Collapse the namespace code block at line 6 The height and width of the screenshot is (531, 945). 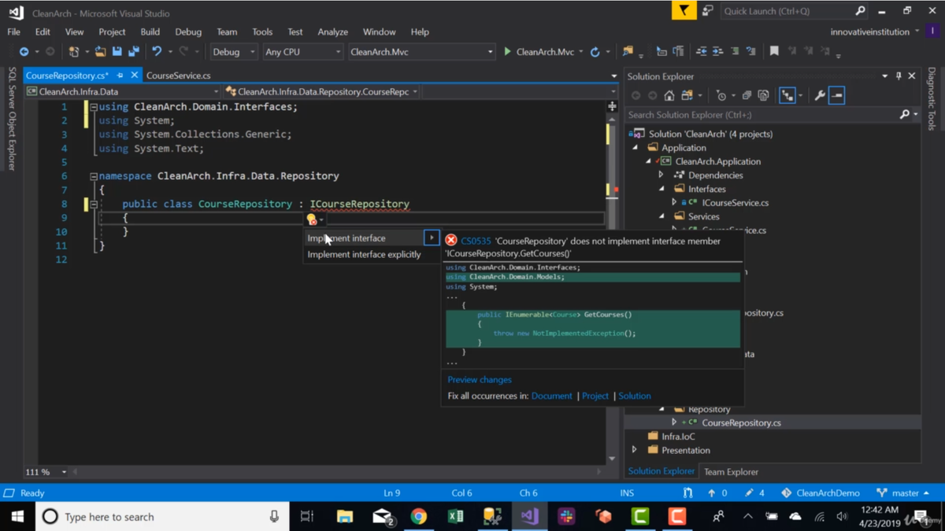pyautogui.click(x=93, y=176)
